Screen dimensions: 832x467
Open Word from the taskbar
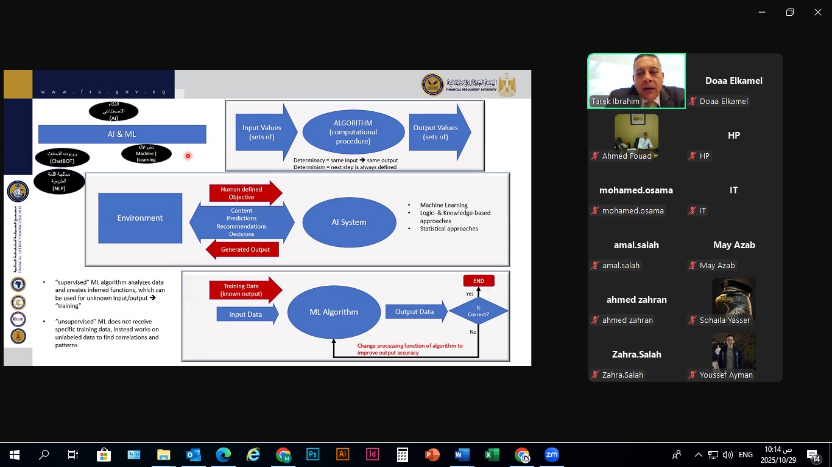click(x=462, y=455)
